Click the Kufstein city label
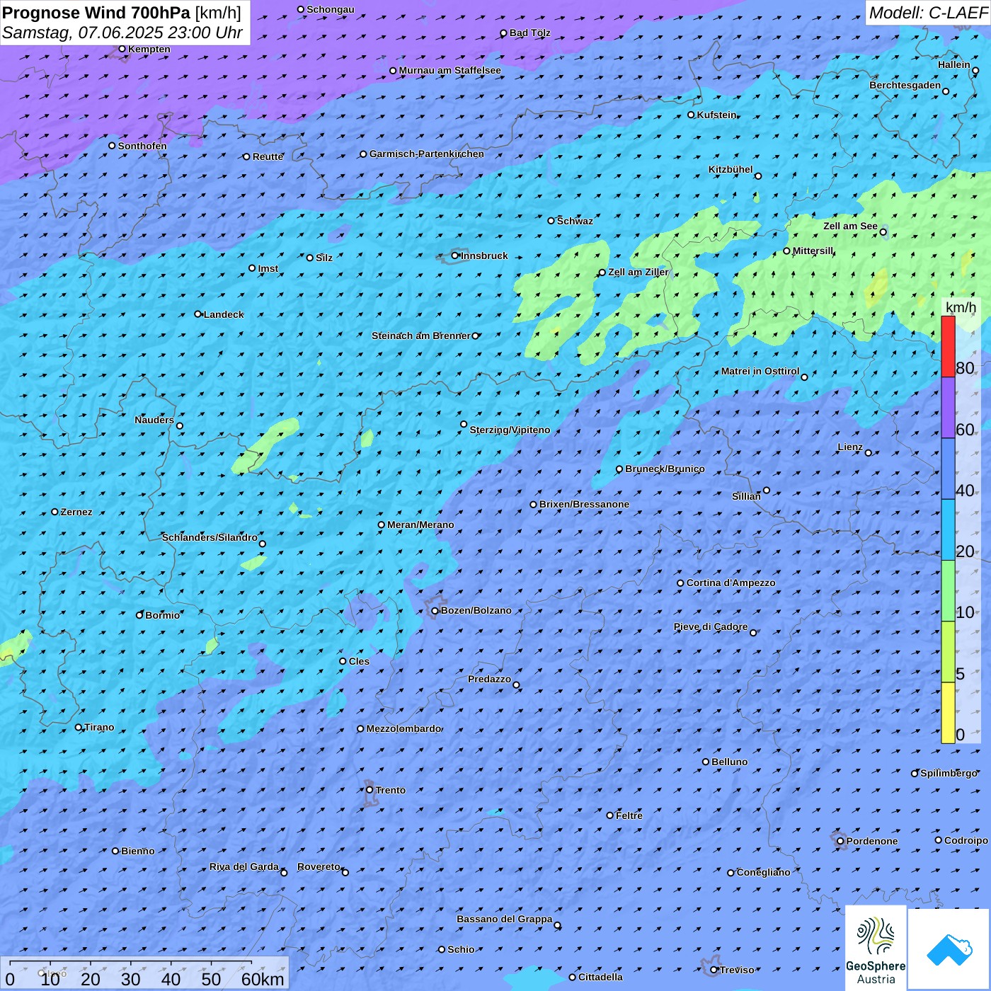 coord(716,115)
